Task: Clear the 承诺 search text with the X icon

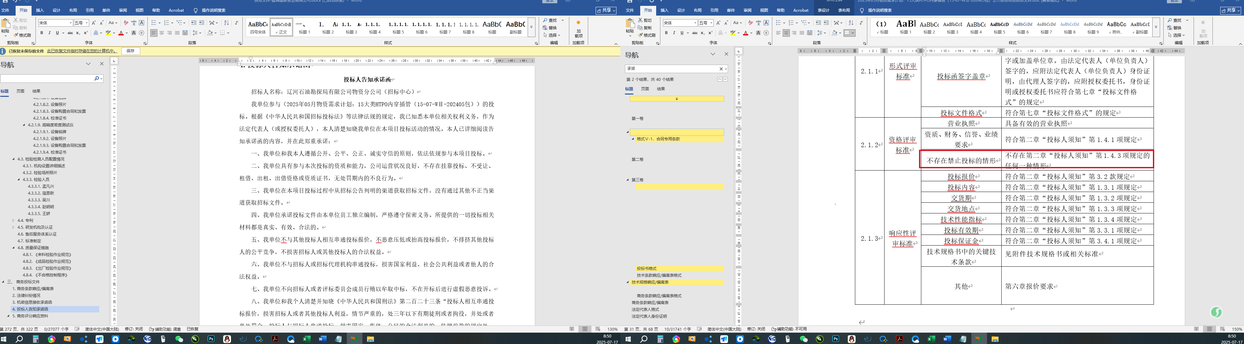Action: click(x=721, y=69)
